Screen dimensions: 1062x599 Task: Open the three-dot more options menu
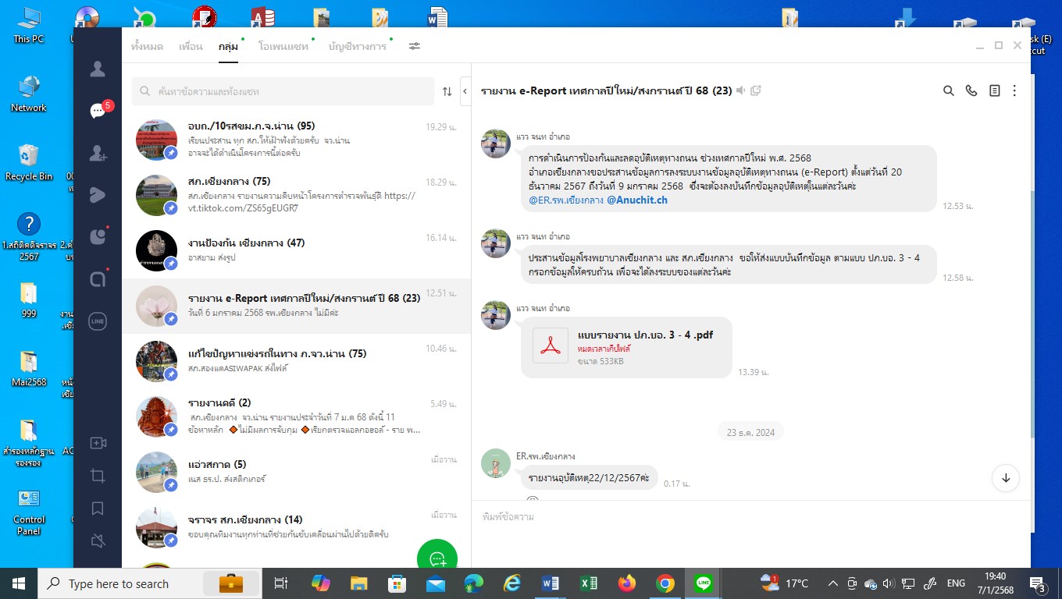pos(1014,90)
